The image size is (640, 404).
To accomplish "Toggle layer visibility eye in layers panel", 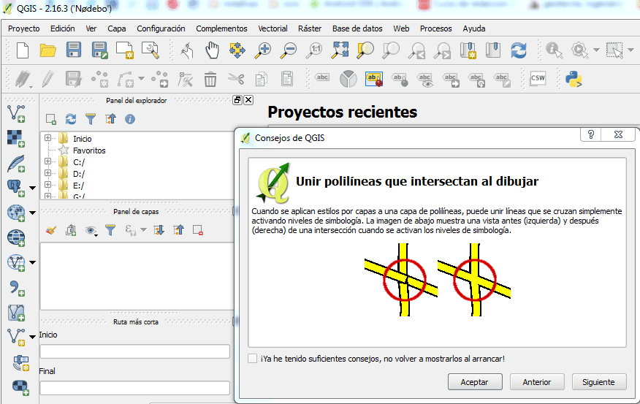I will coord(91,231).
